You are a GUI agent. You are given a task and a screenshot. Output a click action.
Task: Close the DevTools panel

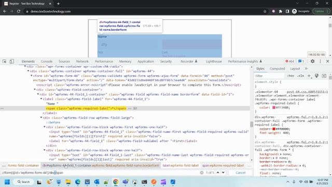coord(327,61)
